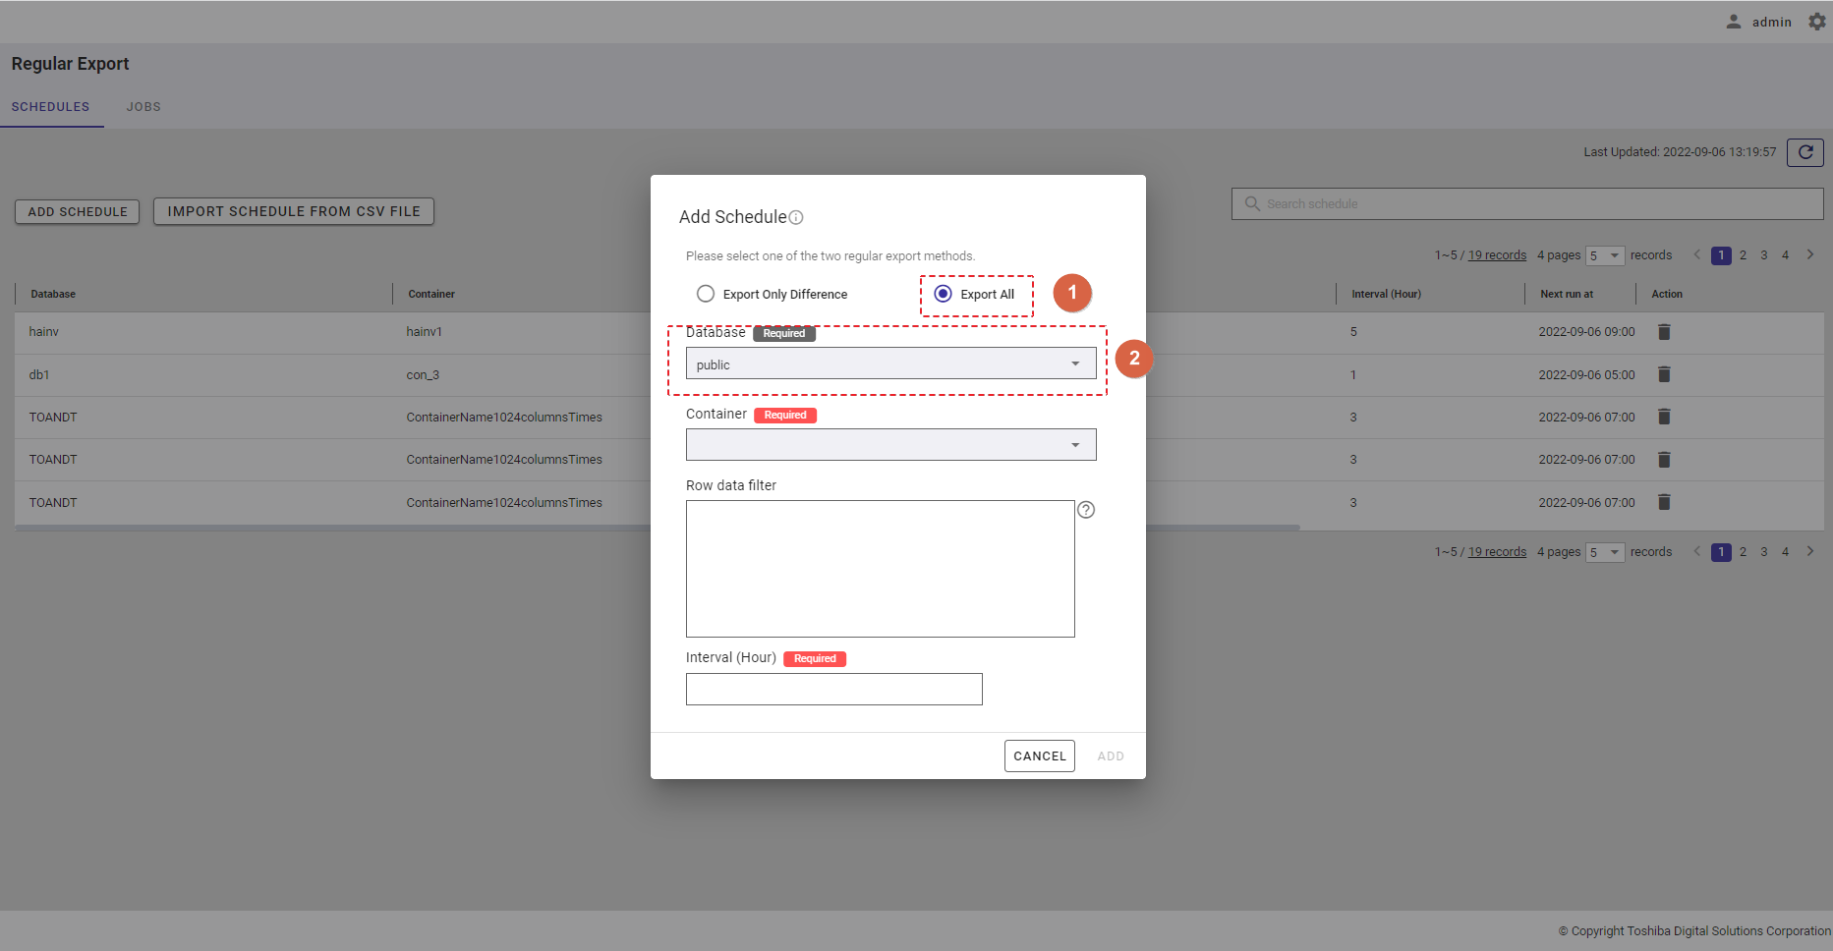Viewport: 1833px width, 951px height.
Task: Go to page 2 in bottom pagination
Action: tap(1743, 552)
